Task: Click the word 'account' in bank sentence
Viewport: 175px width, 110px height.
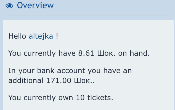Action: click(71, 71)
